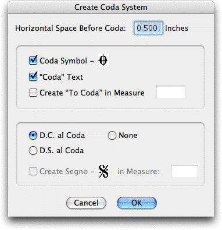
Task: Select the D.C. al Coda radio button
Action: pos(33,135)
